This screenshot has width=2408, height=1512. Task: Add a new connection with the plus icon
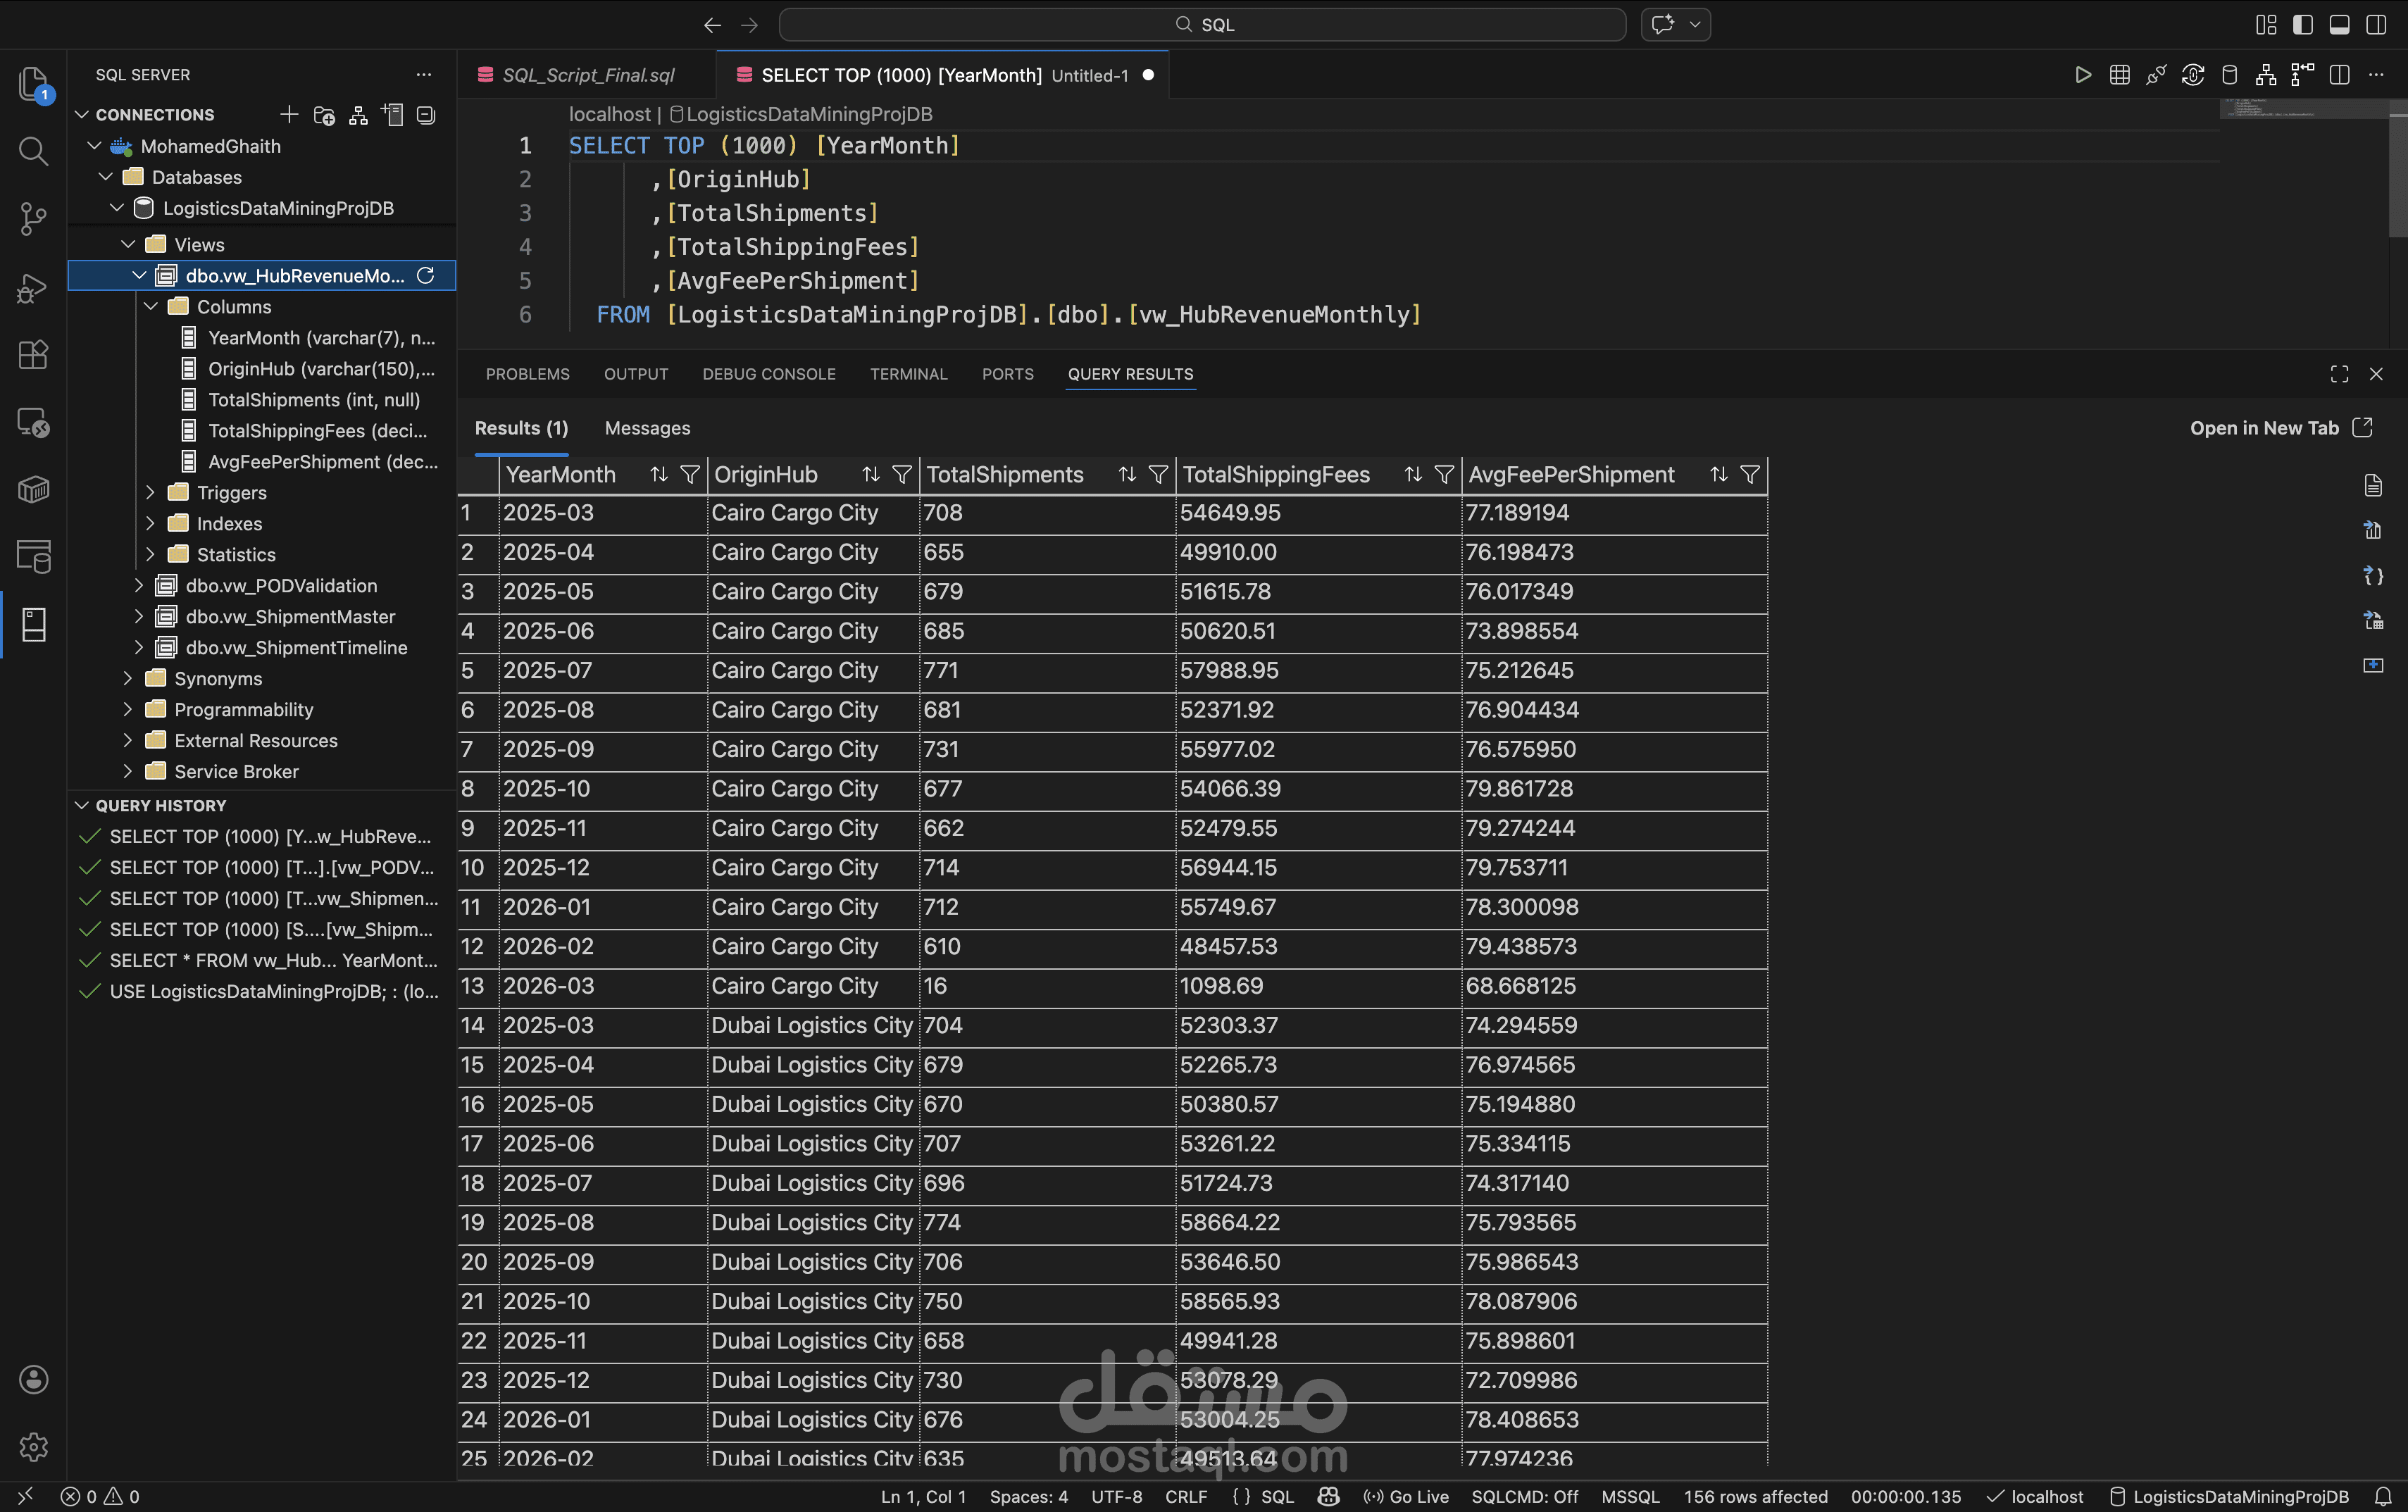pos(289,115)
